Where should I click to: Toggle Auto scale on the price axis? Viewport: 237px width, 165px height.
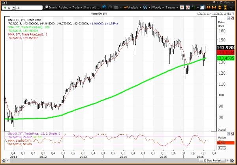coord(222,129)
